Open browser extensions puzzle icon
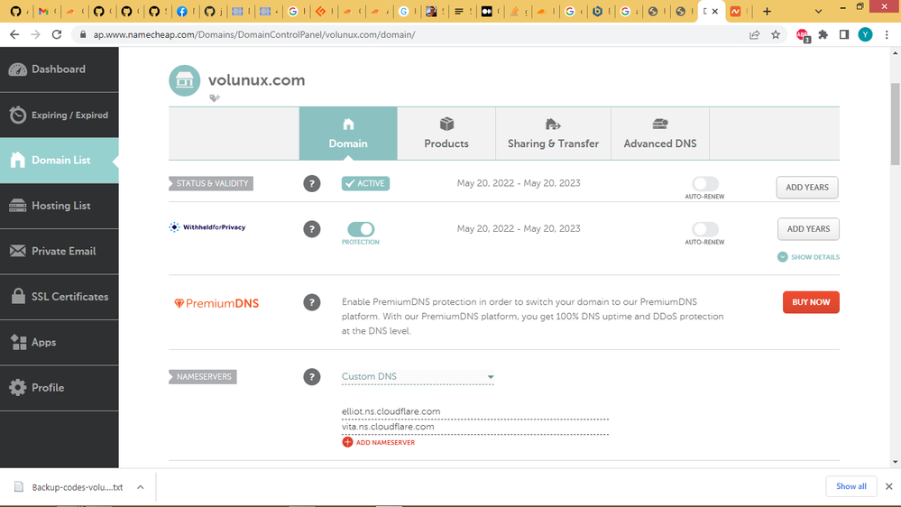901x507 pixels. click(x=823, y=34)
